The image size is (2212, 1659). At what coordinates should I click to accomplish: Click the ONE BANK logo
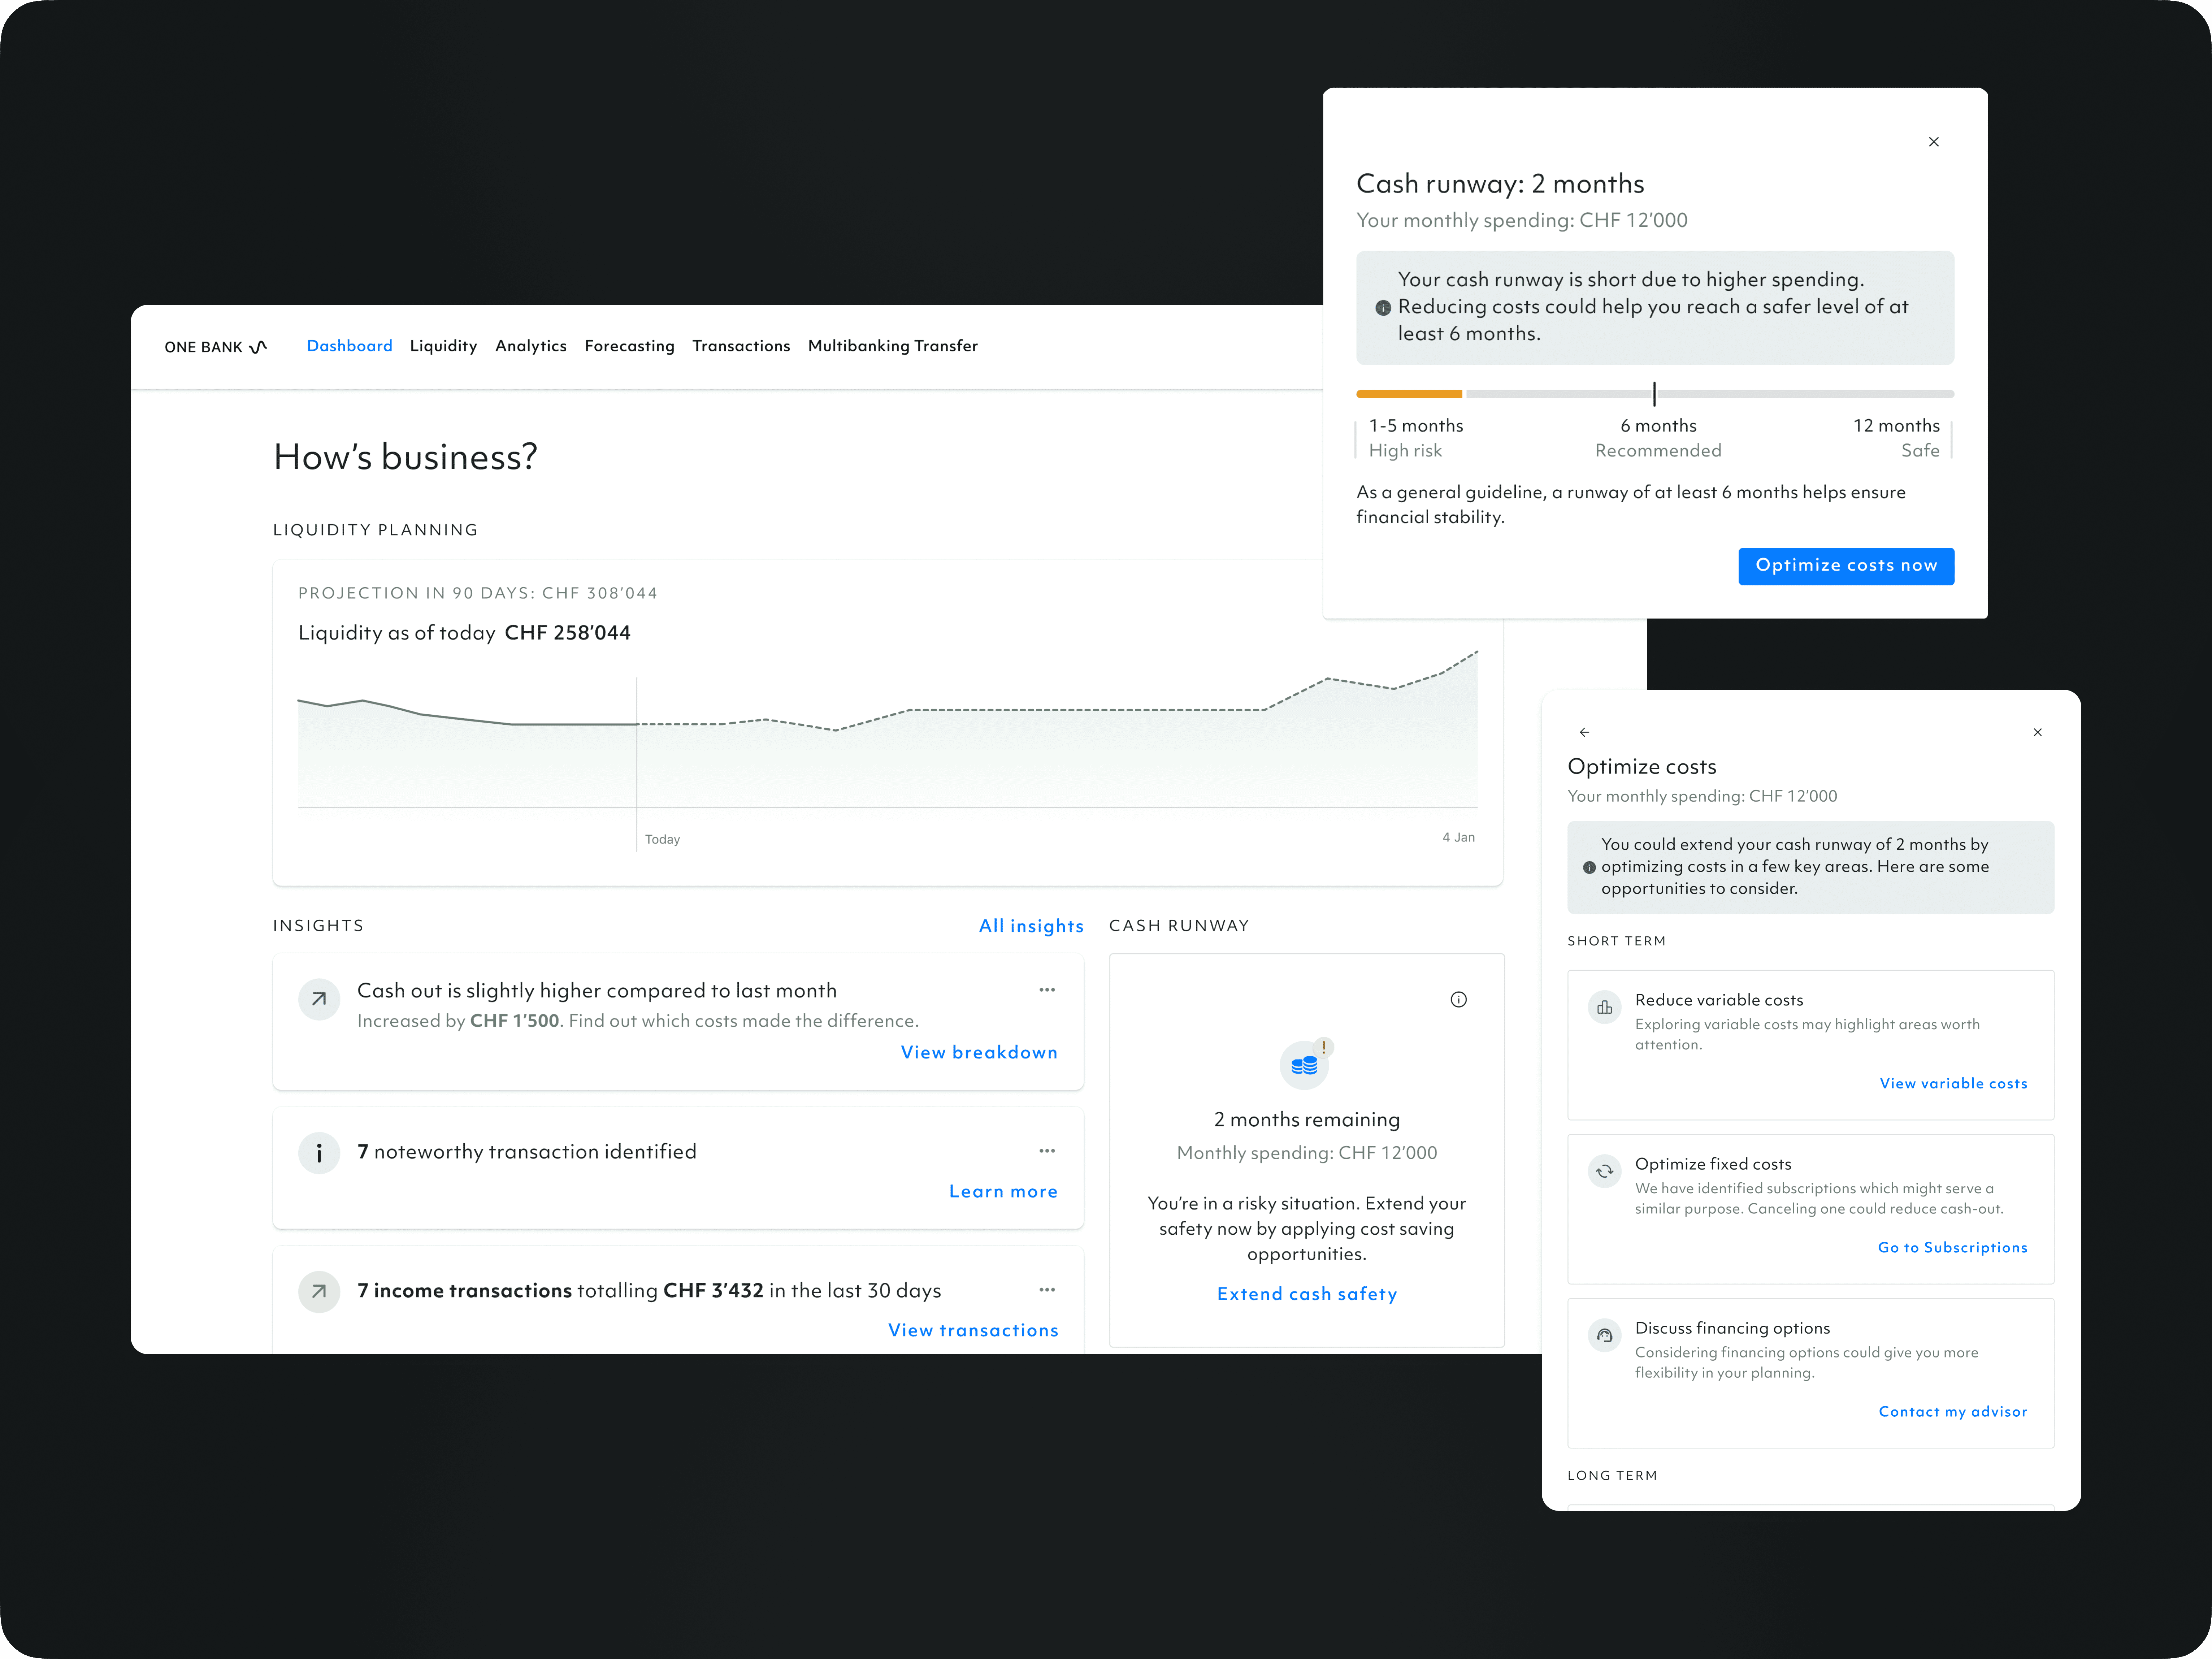pyautogui.click(x=216, y=347)
